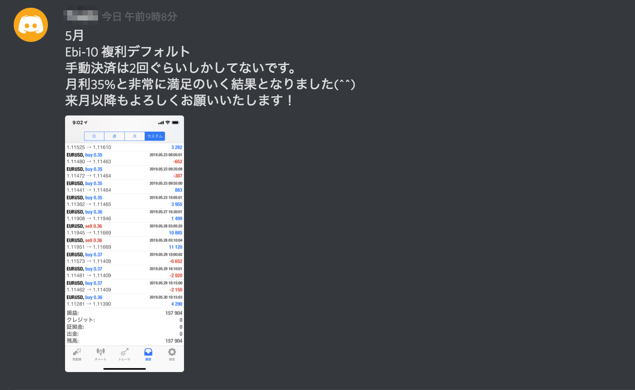Click the text Ebi-10 複利デフォルト
The width and height of the screenshot is (635, 390).
(128, 52)
